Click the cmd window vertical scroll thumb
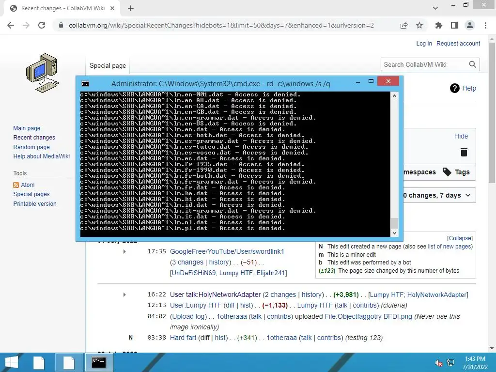496x372 pixels. coord(394,223)
